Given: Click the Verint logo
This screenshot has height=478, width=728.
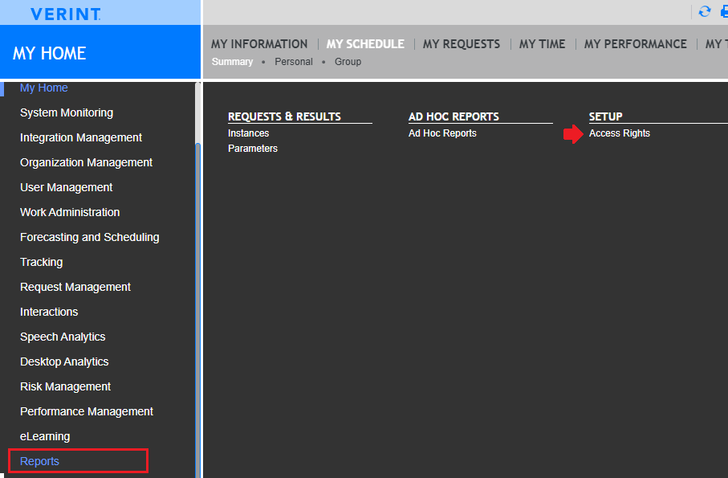Looking at the screenshot, I should coord(66,14).
